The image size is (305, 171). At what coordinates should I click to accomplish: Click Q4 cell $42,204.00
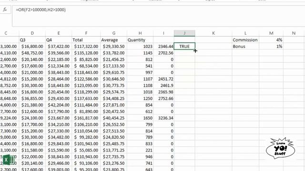pyautogui.click(x=59, y=105)
